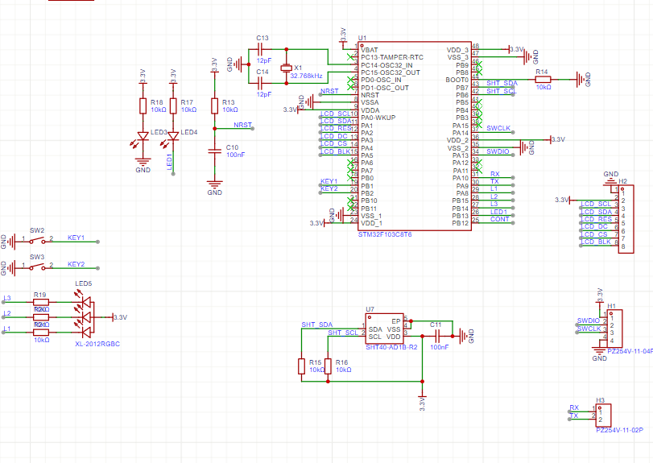Select the X1 32.768kHz crystal symbol
This screenshot has width=653, height=463.
point(285,68)
